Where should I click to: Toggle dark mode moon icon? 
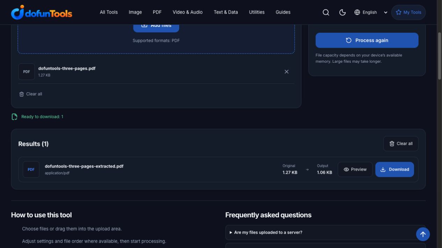click(342, 12)
